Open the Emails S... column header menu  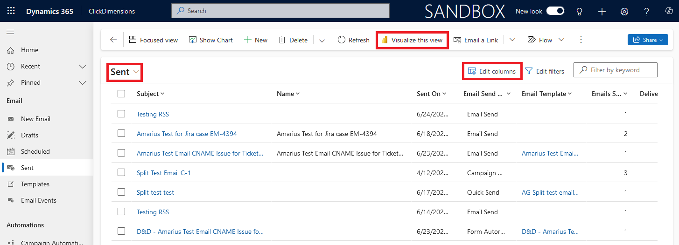click(609, 94)
